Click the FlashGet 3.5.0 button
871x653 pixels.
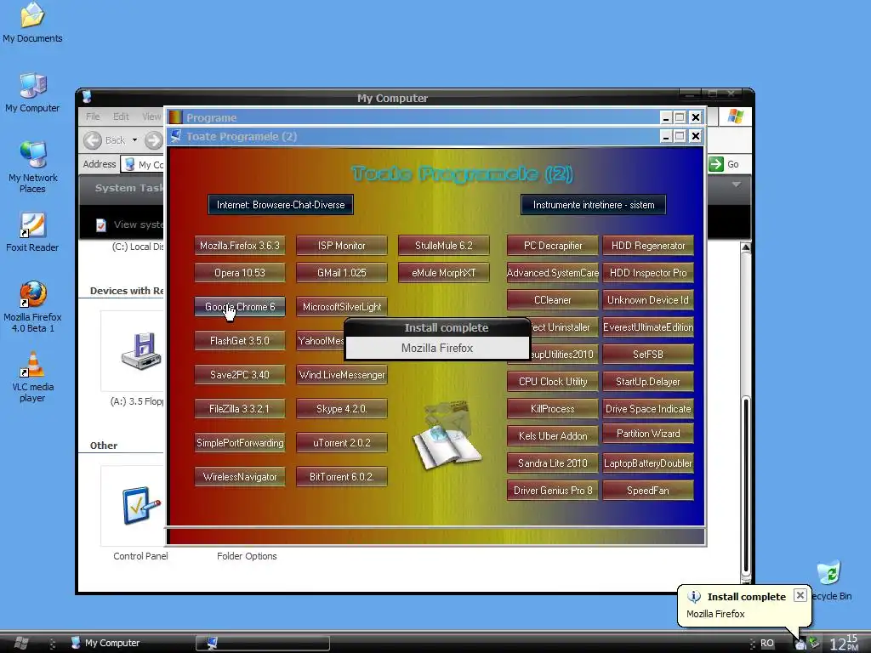tap(240, 340)
